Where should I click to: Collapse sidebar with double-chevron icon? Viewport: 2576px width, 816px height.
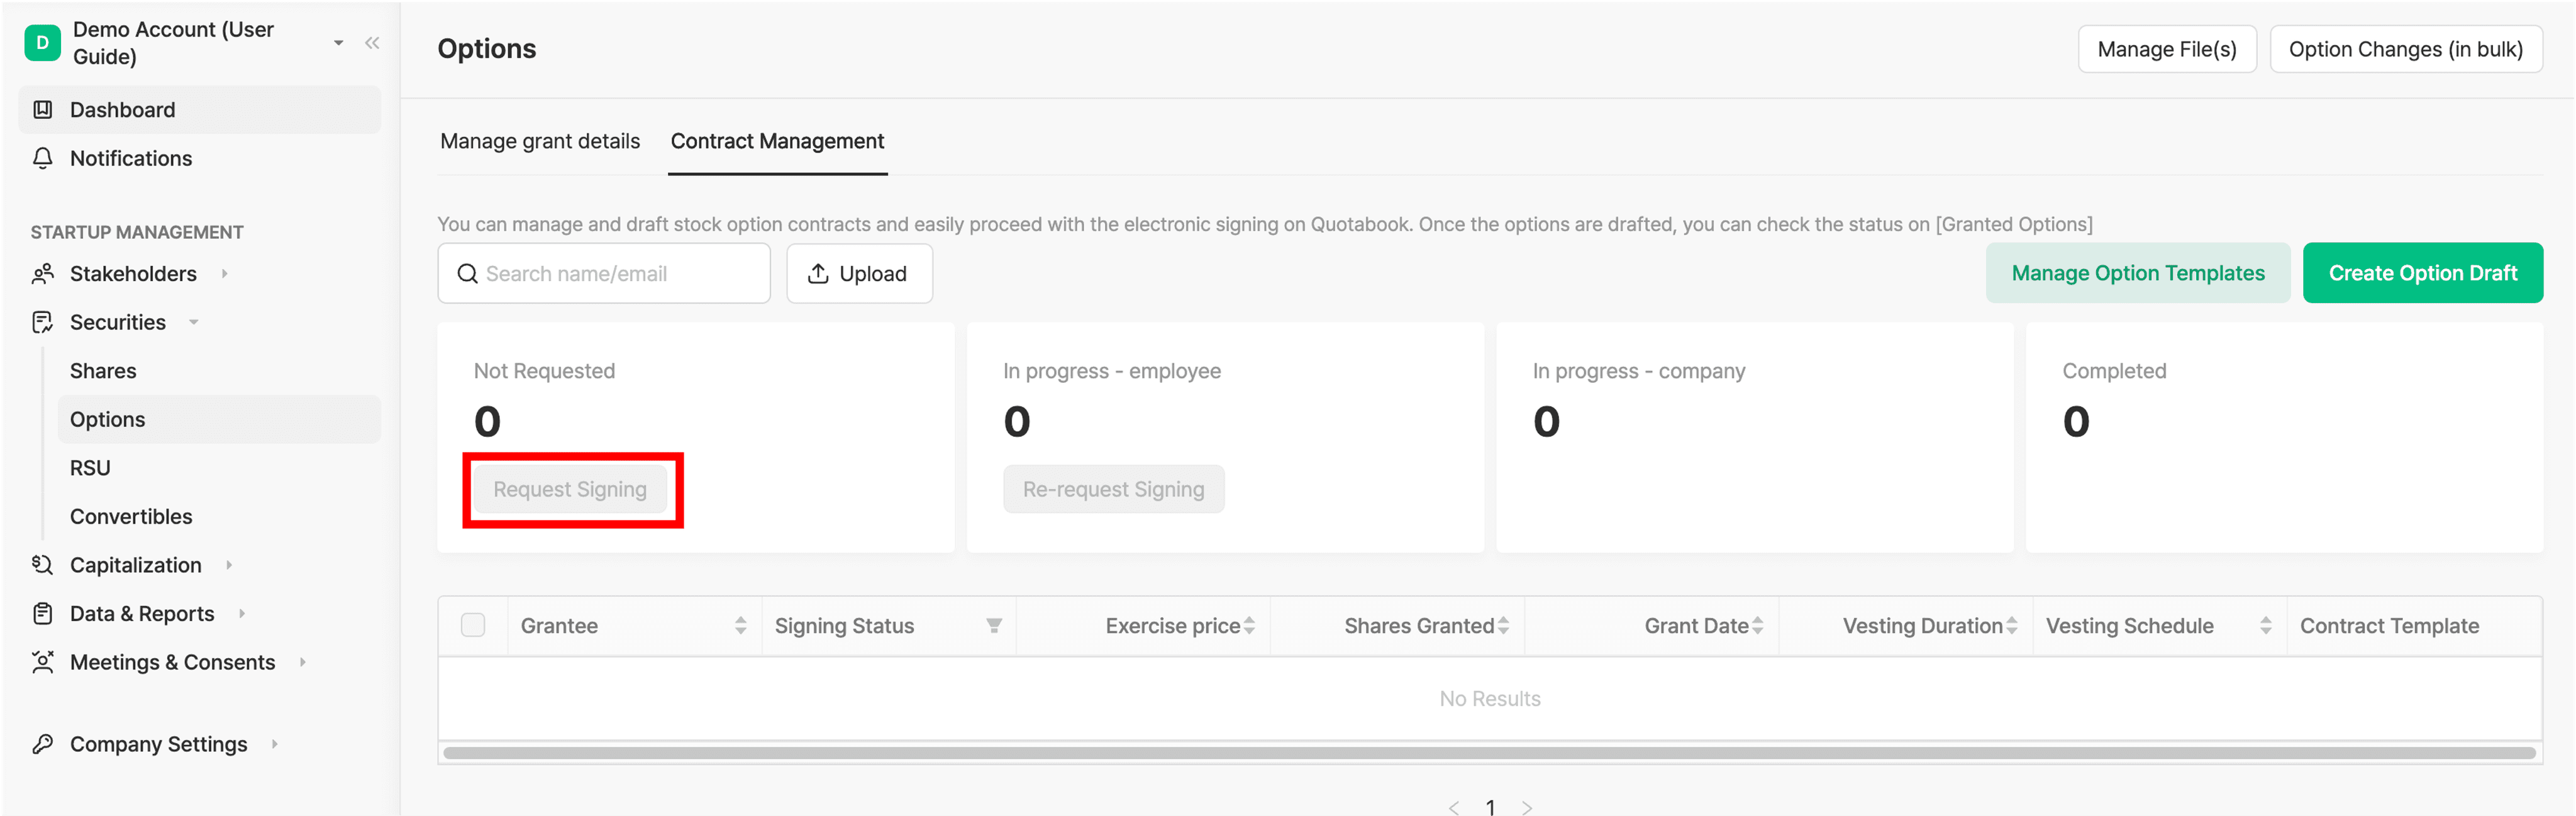pos(372,43)
